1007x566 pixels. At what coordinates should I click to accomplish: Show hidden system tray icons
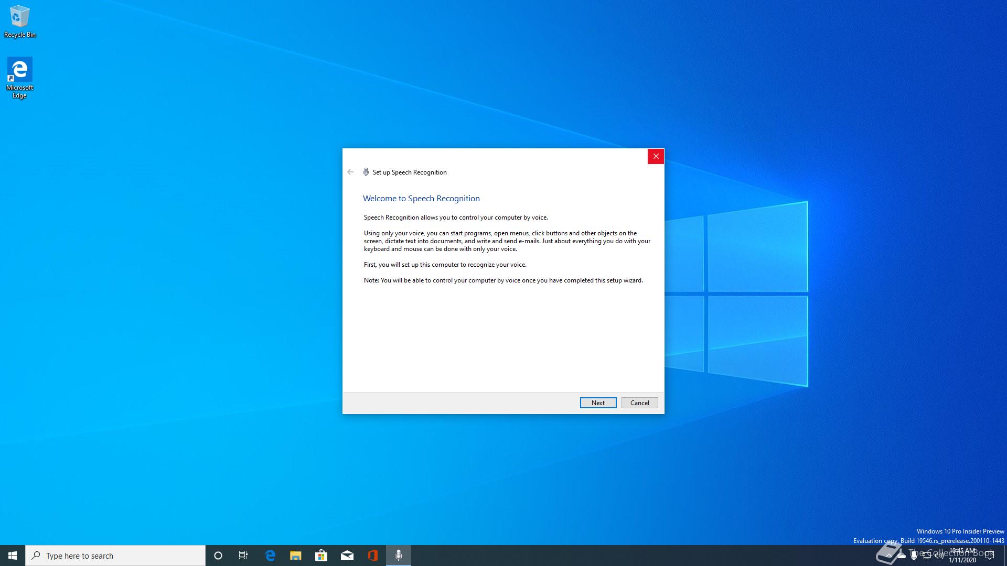[888, 556]
